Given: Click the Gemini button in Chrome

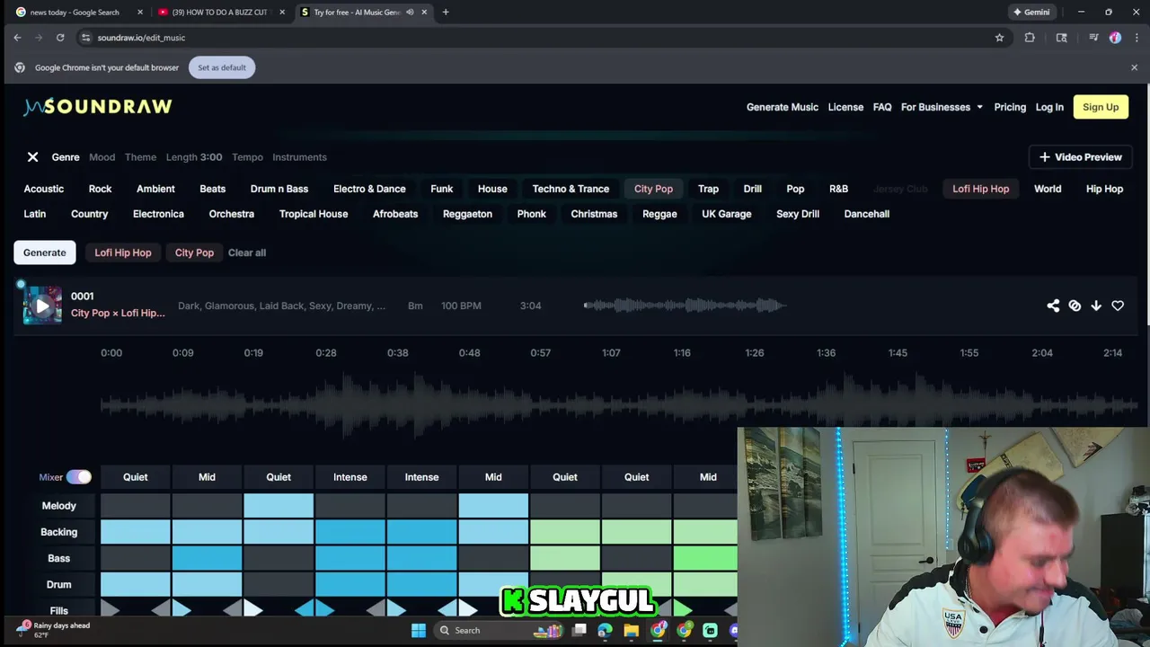Looking at the screenshot, I should pos(1031,12).
